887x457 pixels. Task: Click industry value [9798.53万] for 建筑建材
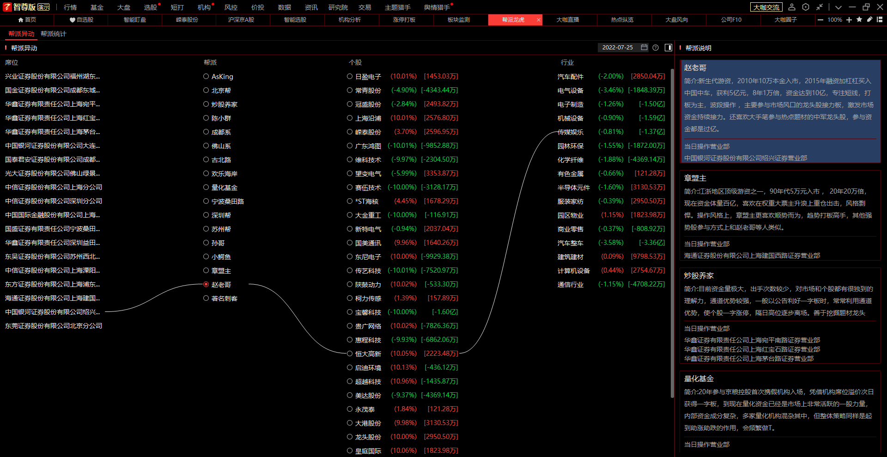click(x=648, y=256)
